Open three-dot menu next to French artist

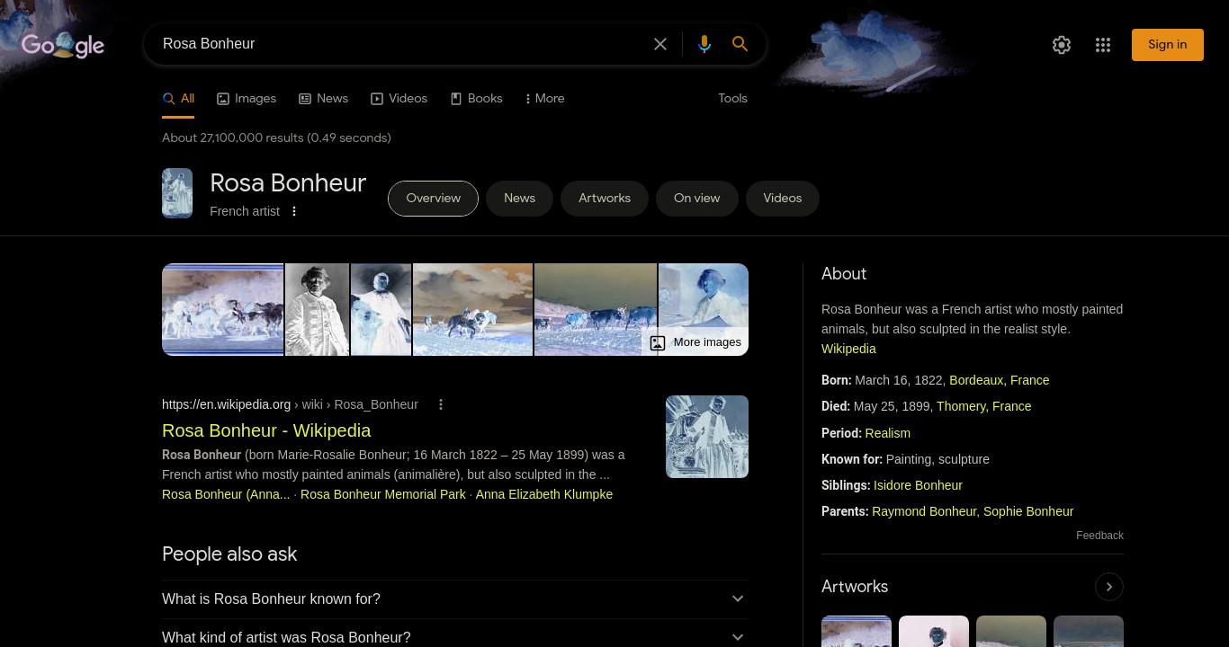pos(293,211)
